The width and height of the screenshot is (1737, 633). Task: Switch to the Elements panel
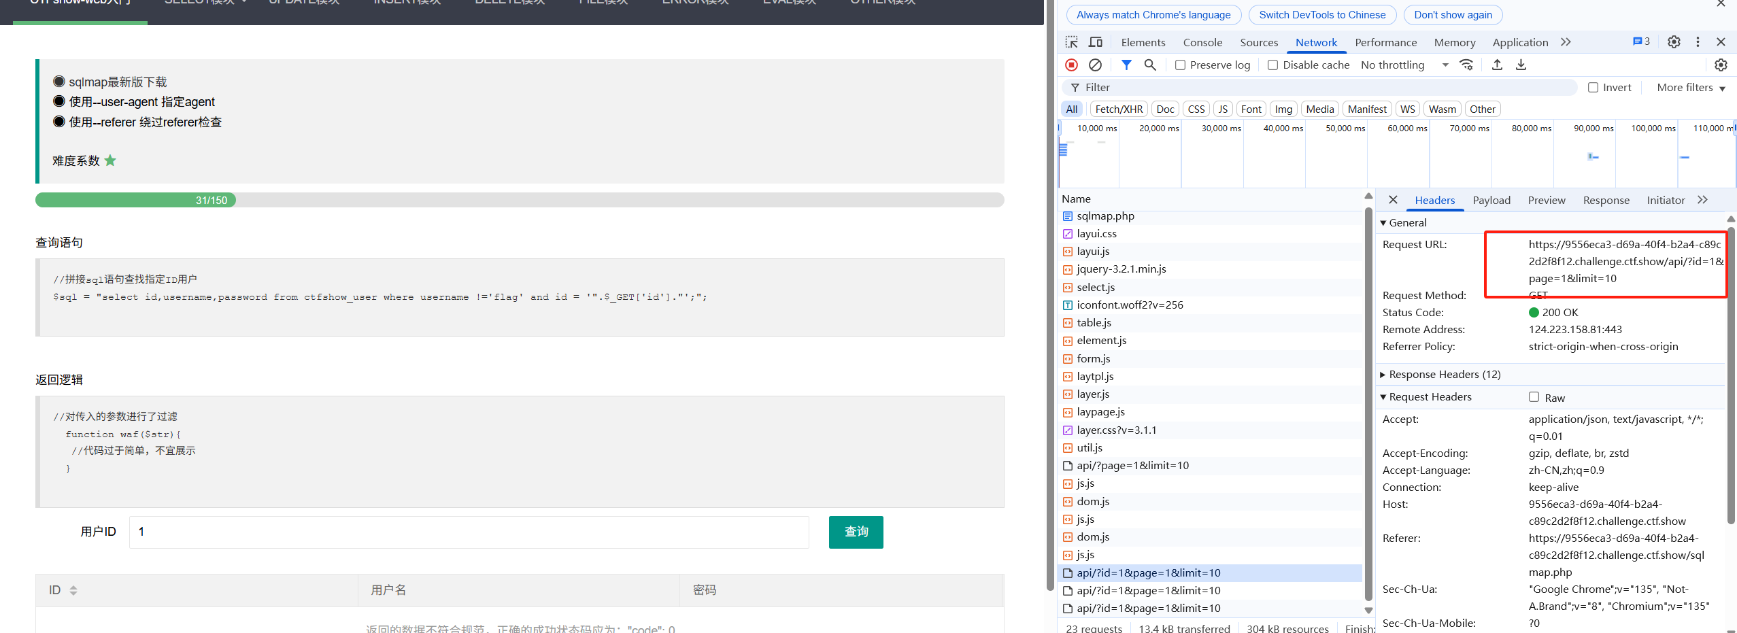1143,42
